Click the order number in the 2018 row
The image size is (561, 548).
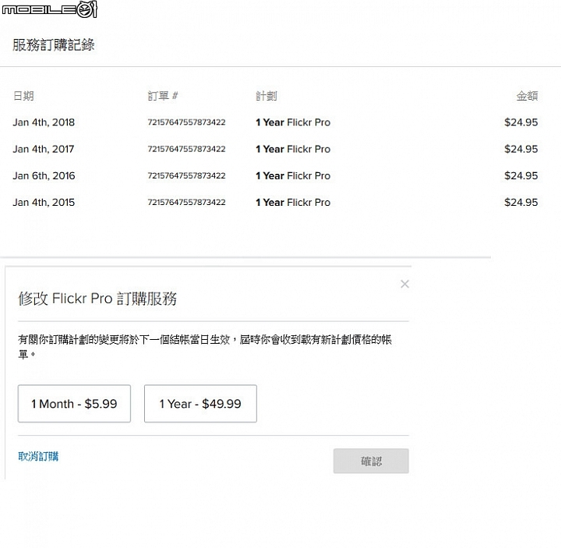(x=186, y=122)
